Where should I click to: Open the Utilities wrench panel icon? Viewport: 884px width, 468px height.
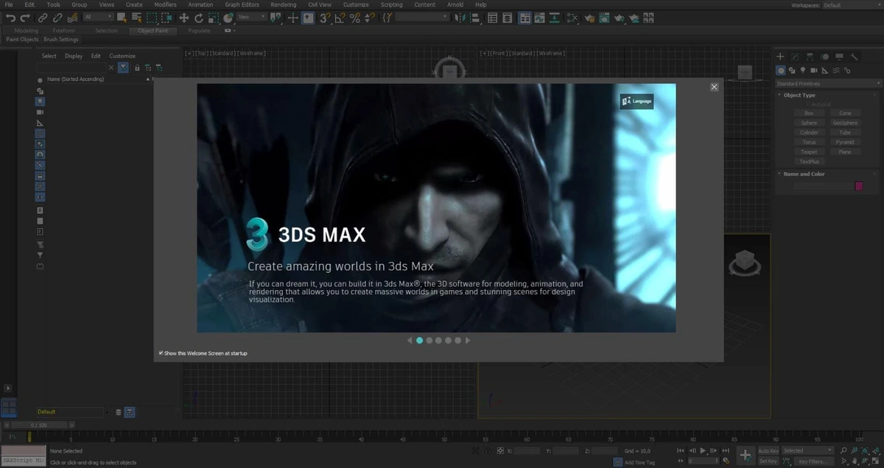tap(855, 57)
